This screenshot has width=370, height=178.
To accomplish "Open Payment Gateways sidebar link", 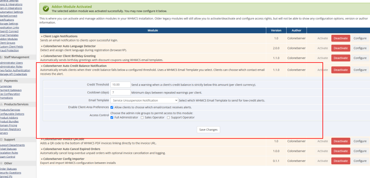I will [x=10, y=90].
